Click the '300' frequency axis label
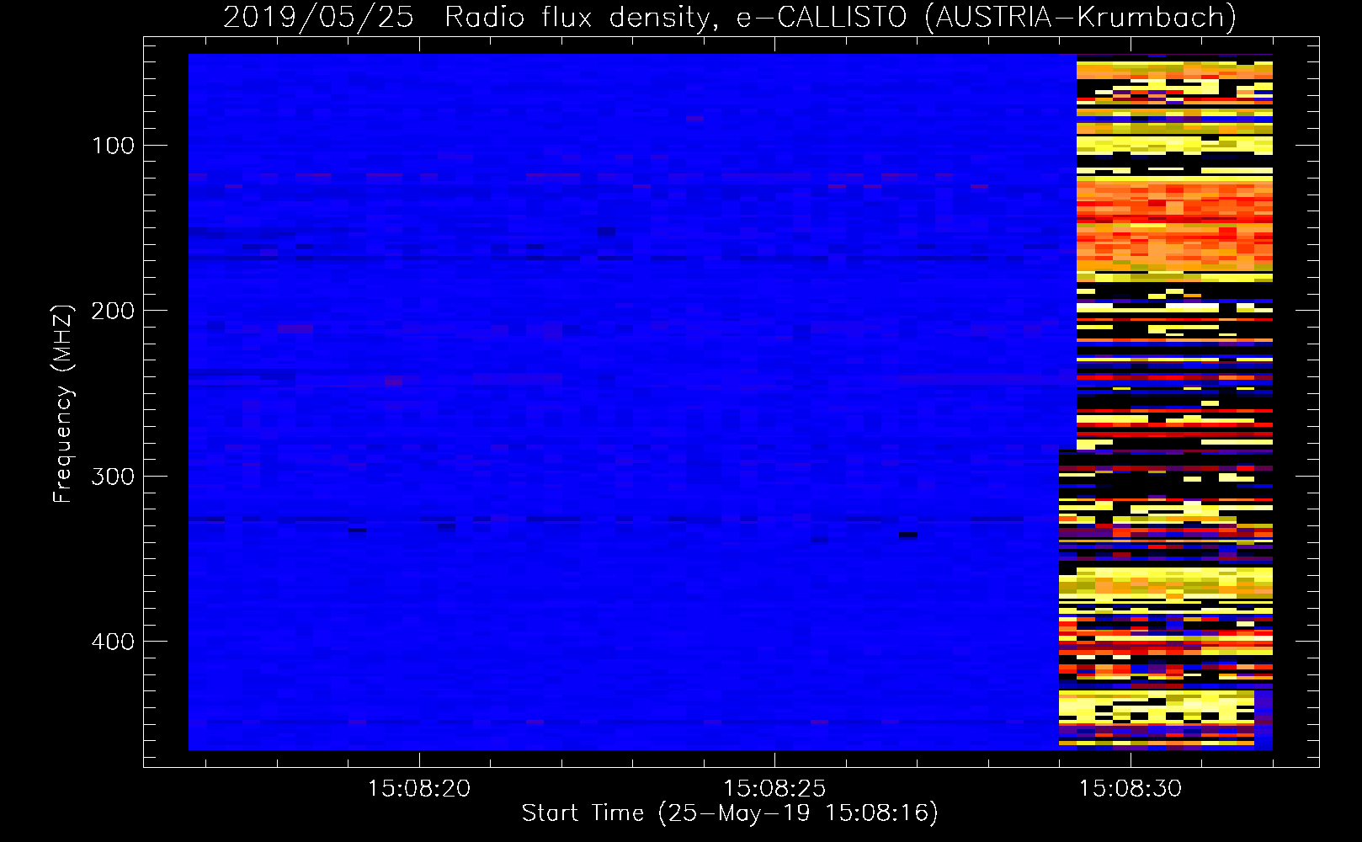 [x=113, y=477]
